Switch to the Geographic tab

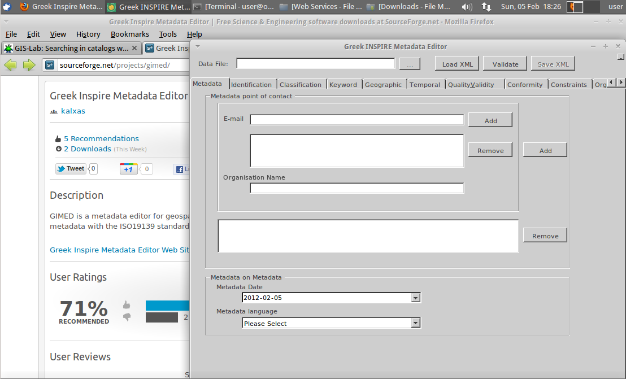click(383, 85)
